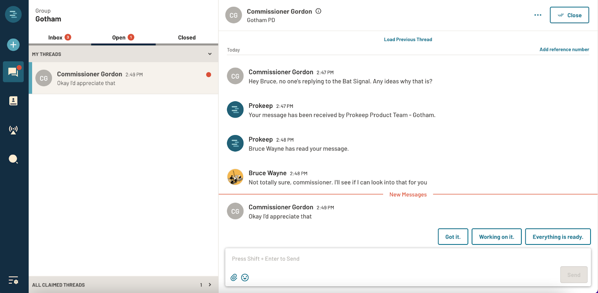The image size is (598, 293).
Task: Expand All Claimed Threads arrow
Action: [210, 285]
